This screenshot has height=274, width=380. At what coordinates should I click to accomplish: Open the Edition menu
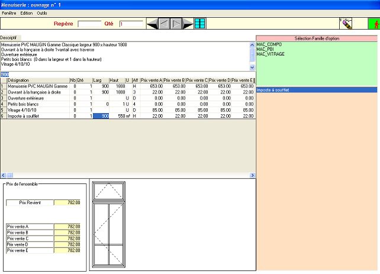(x=27, y=12)
